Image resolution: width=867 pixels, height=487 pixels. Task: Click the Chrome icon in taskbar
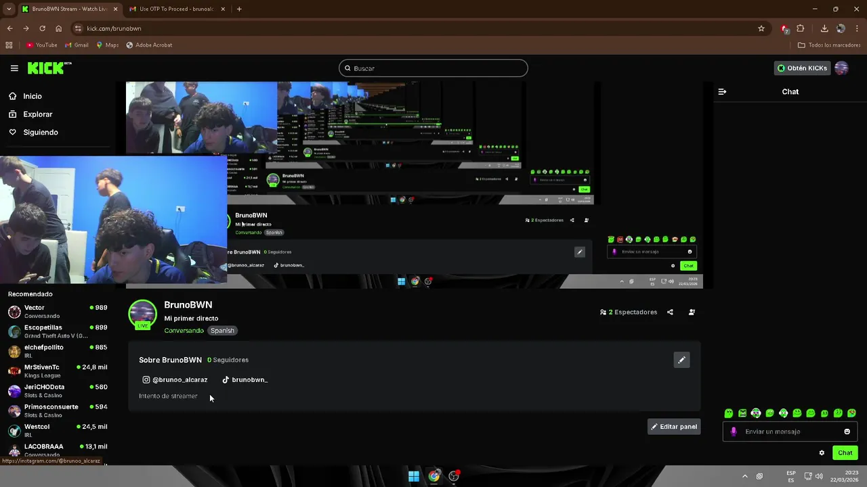pos(434,476)
